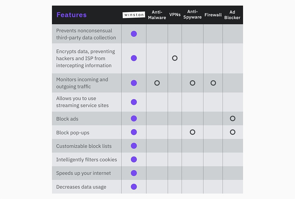
Task: Click Anti-Malware circle in Monitors traffic row
Action: pyautogui.click(x=157, y=83)
